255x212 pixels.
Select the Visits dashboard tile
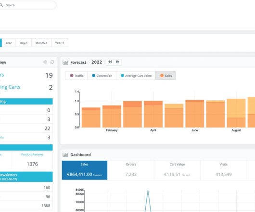pyautogui.click(x=224, y=170)
